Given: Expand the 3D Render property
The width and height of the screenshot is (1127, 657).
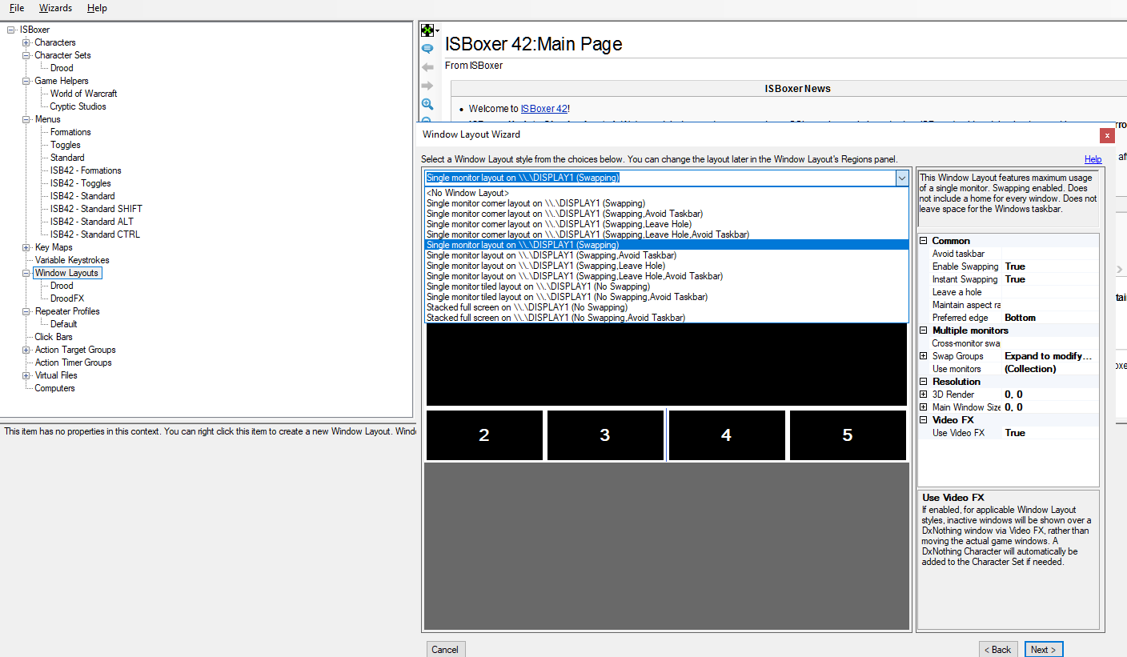Looking at the screenshot, I should [924, 395].
